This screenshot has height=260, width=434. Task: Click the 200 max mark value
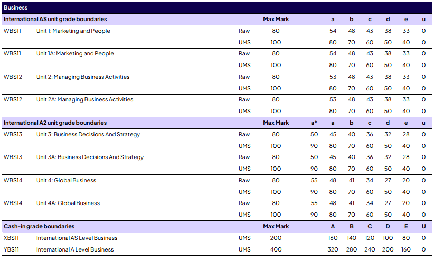click(x=276, y=238)
